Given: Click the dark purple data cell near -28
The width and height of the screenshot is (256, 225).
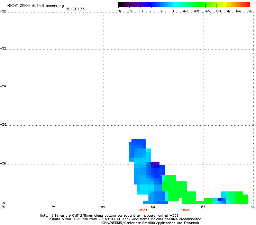Looking at the screenshot, I should (x=155, y=163).
